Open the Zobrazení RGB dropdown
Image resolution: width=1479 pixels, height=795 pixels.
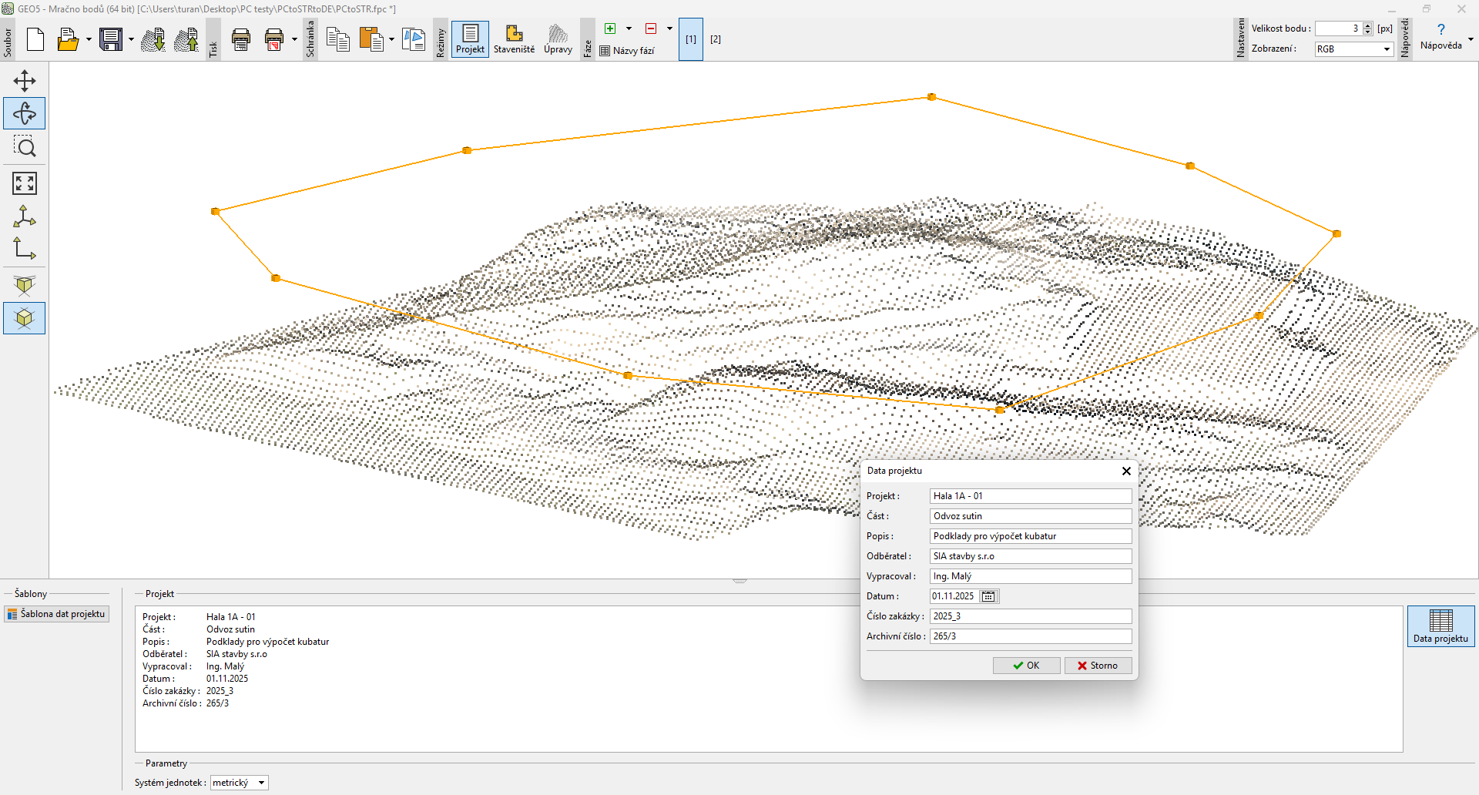(x=1353, y=49)
